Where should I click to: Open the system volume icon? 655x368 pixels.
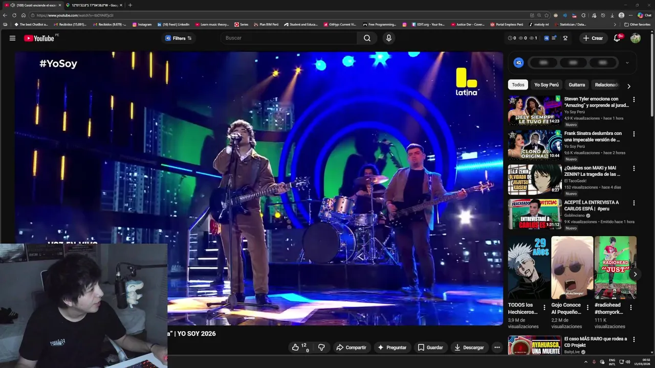[x=628, y=362]
